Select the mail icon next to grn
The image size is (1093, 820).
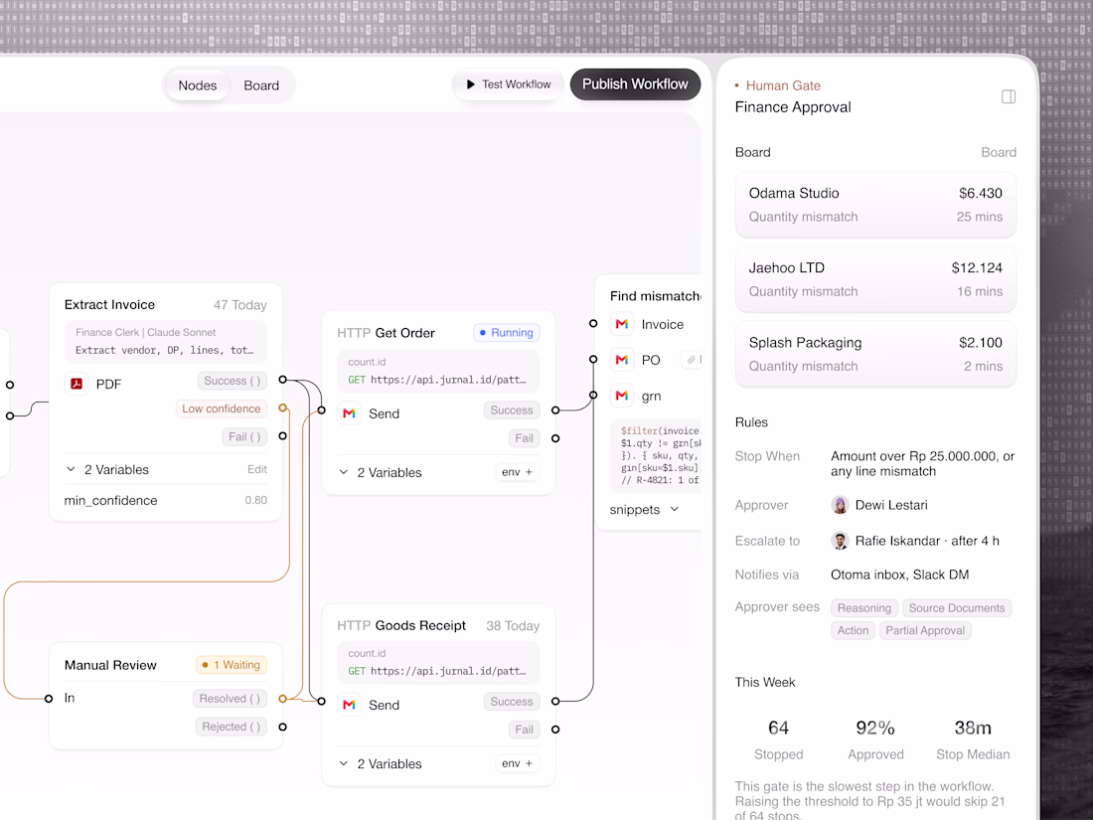(x=622, y=396)
